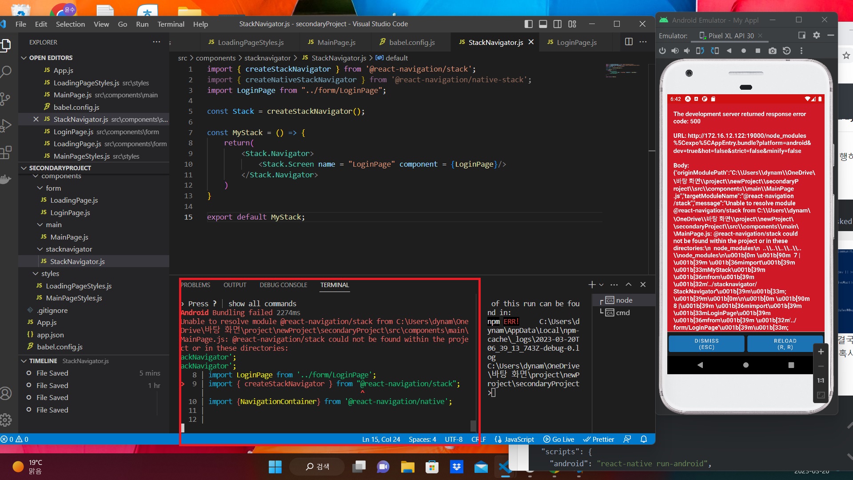
Task: Open editor More Actions ellipsis
Action: tap(643, 42)
